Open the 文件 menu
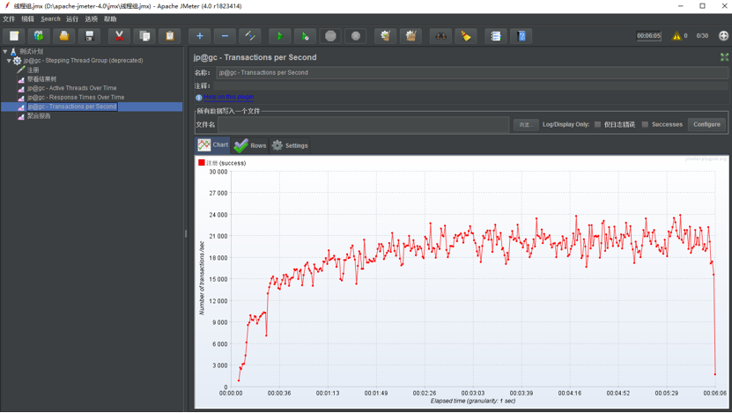Image resolution: width=732 pixels, height=413 pixels. pos(9,19)
